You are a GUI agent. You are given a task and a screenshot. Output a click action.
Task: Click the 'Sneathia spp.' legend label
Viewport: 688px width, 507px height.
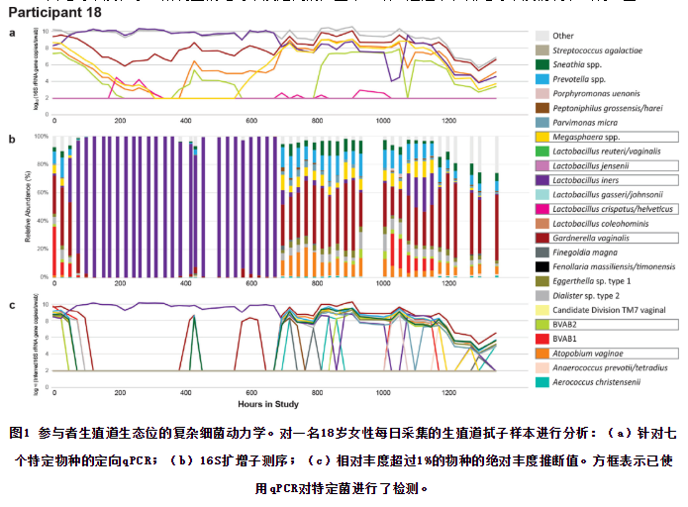pyautogui.click(x=577, y=64)
